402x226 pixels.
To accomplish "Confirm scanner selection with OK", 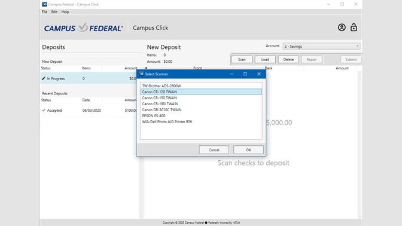I will [248, 150].
